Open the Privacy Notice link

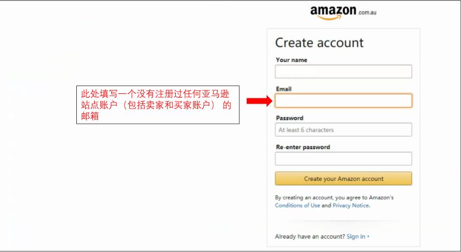[x=351, y=205]
